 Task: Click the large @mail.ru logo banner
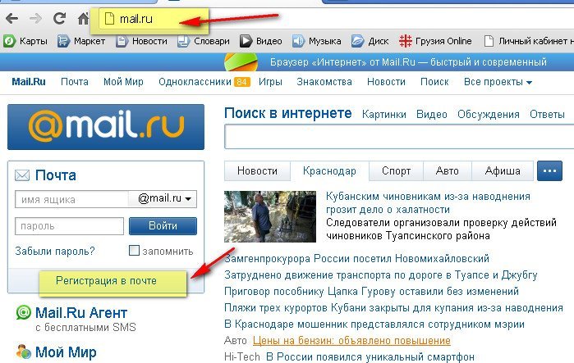tap(106, 127)
